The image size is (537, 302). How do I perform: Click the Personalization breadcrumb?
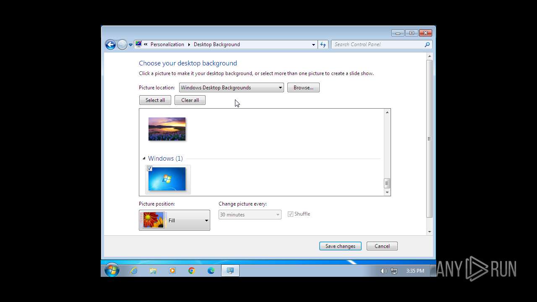167,44
